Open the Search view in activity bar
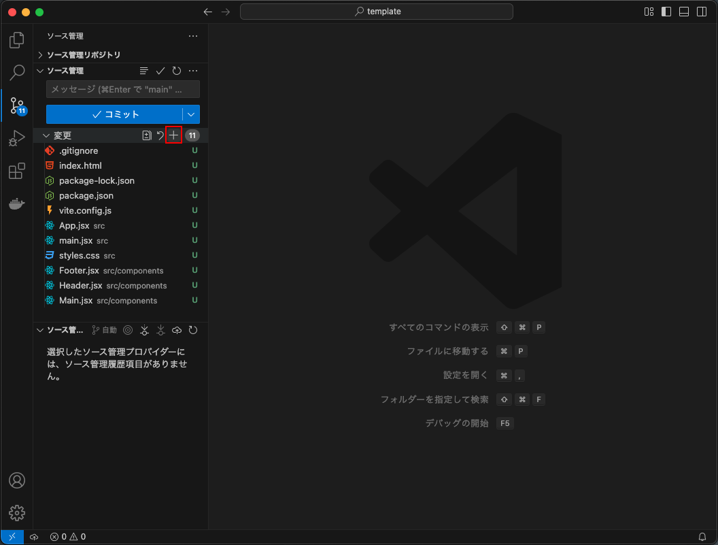 pyautogui.click(x=16, y=72)
